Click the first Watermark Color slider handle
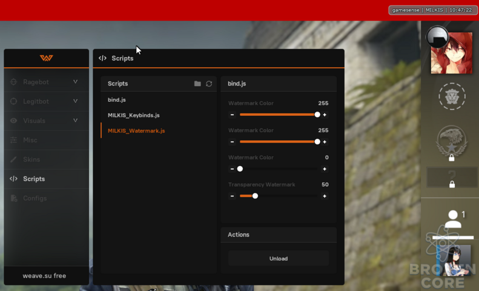The width and height of the screenshot is (479, 291). pyautogui.click(x=317, y=115)
